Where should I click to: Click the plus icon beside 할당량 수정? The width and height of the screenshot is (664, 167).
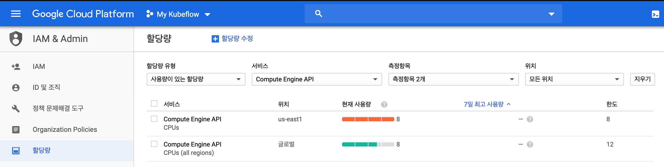(215, 39)
